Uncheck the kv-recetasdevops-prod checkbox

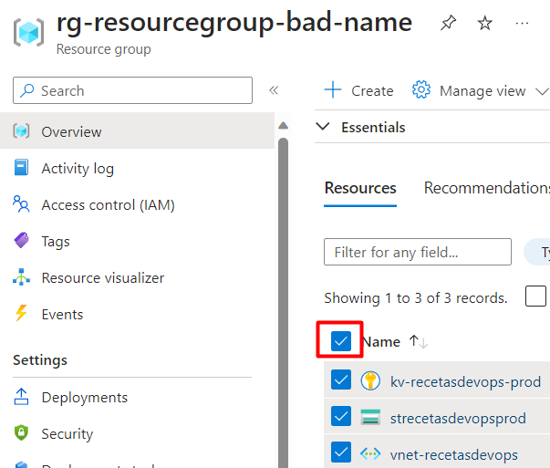[x=341, y=380]
